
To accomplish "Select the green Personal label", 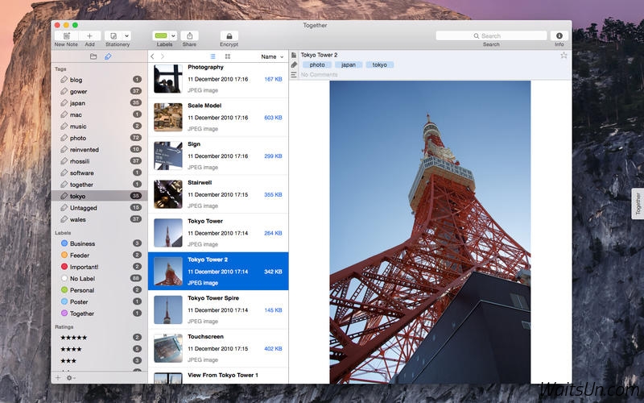I will [99, 290].
